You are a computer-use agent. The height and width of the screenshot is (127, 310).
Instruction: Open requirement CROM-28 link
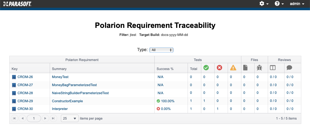[25, 93]
